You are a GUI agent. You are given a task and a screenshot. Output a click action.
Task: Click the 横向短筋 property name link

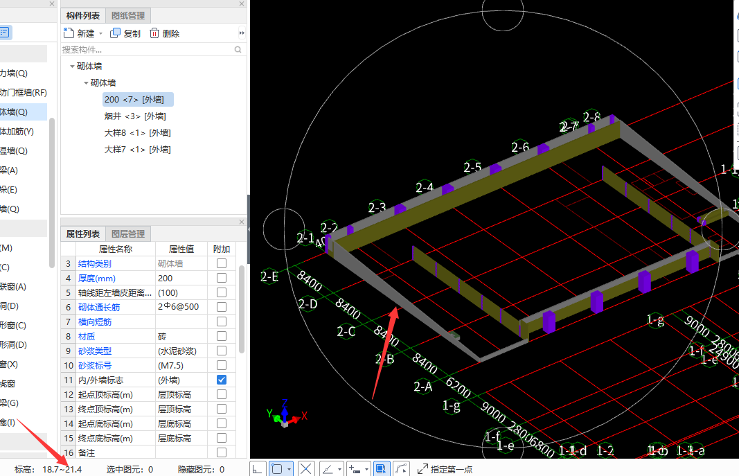coord(95,322)
